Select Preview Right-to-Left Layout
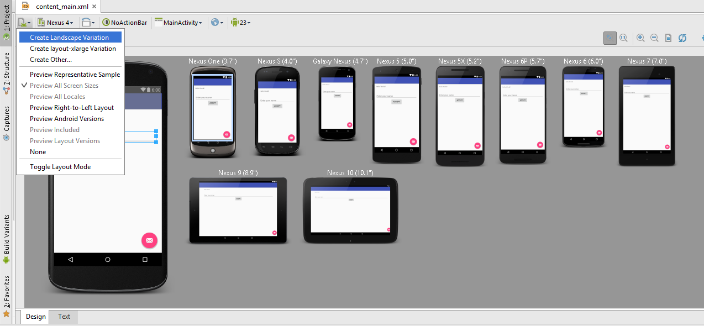 (70, 108)
